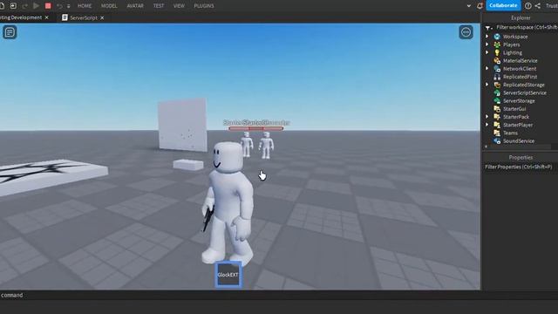Open quick-access toolbar customize arrow
Image resolution: width=558 pixels, height=314 pixels.
click(x=68, y=6)
